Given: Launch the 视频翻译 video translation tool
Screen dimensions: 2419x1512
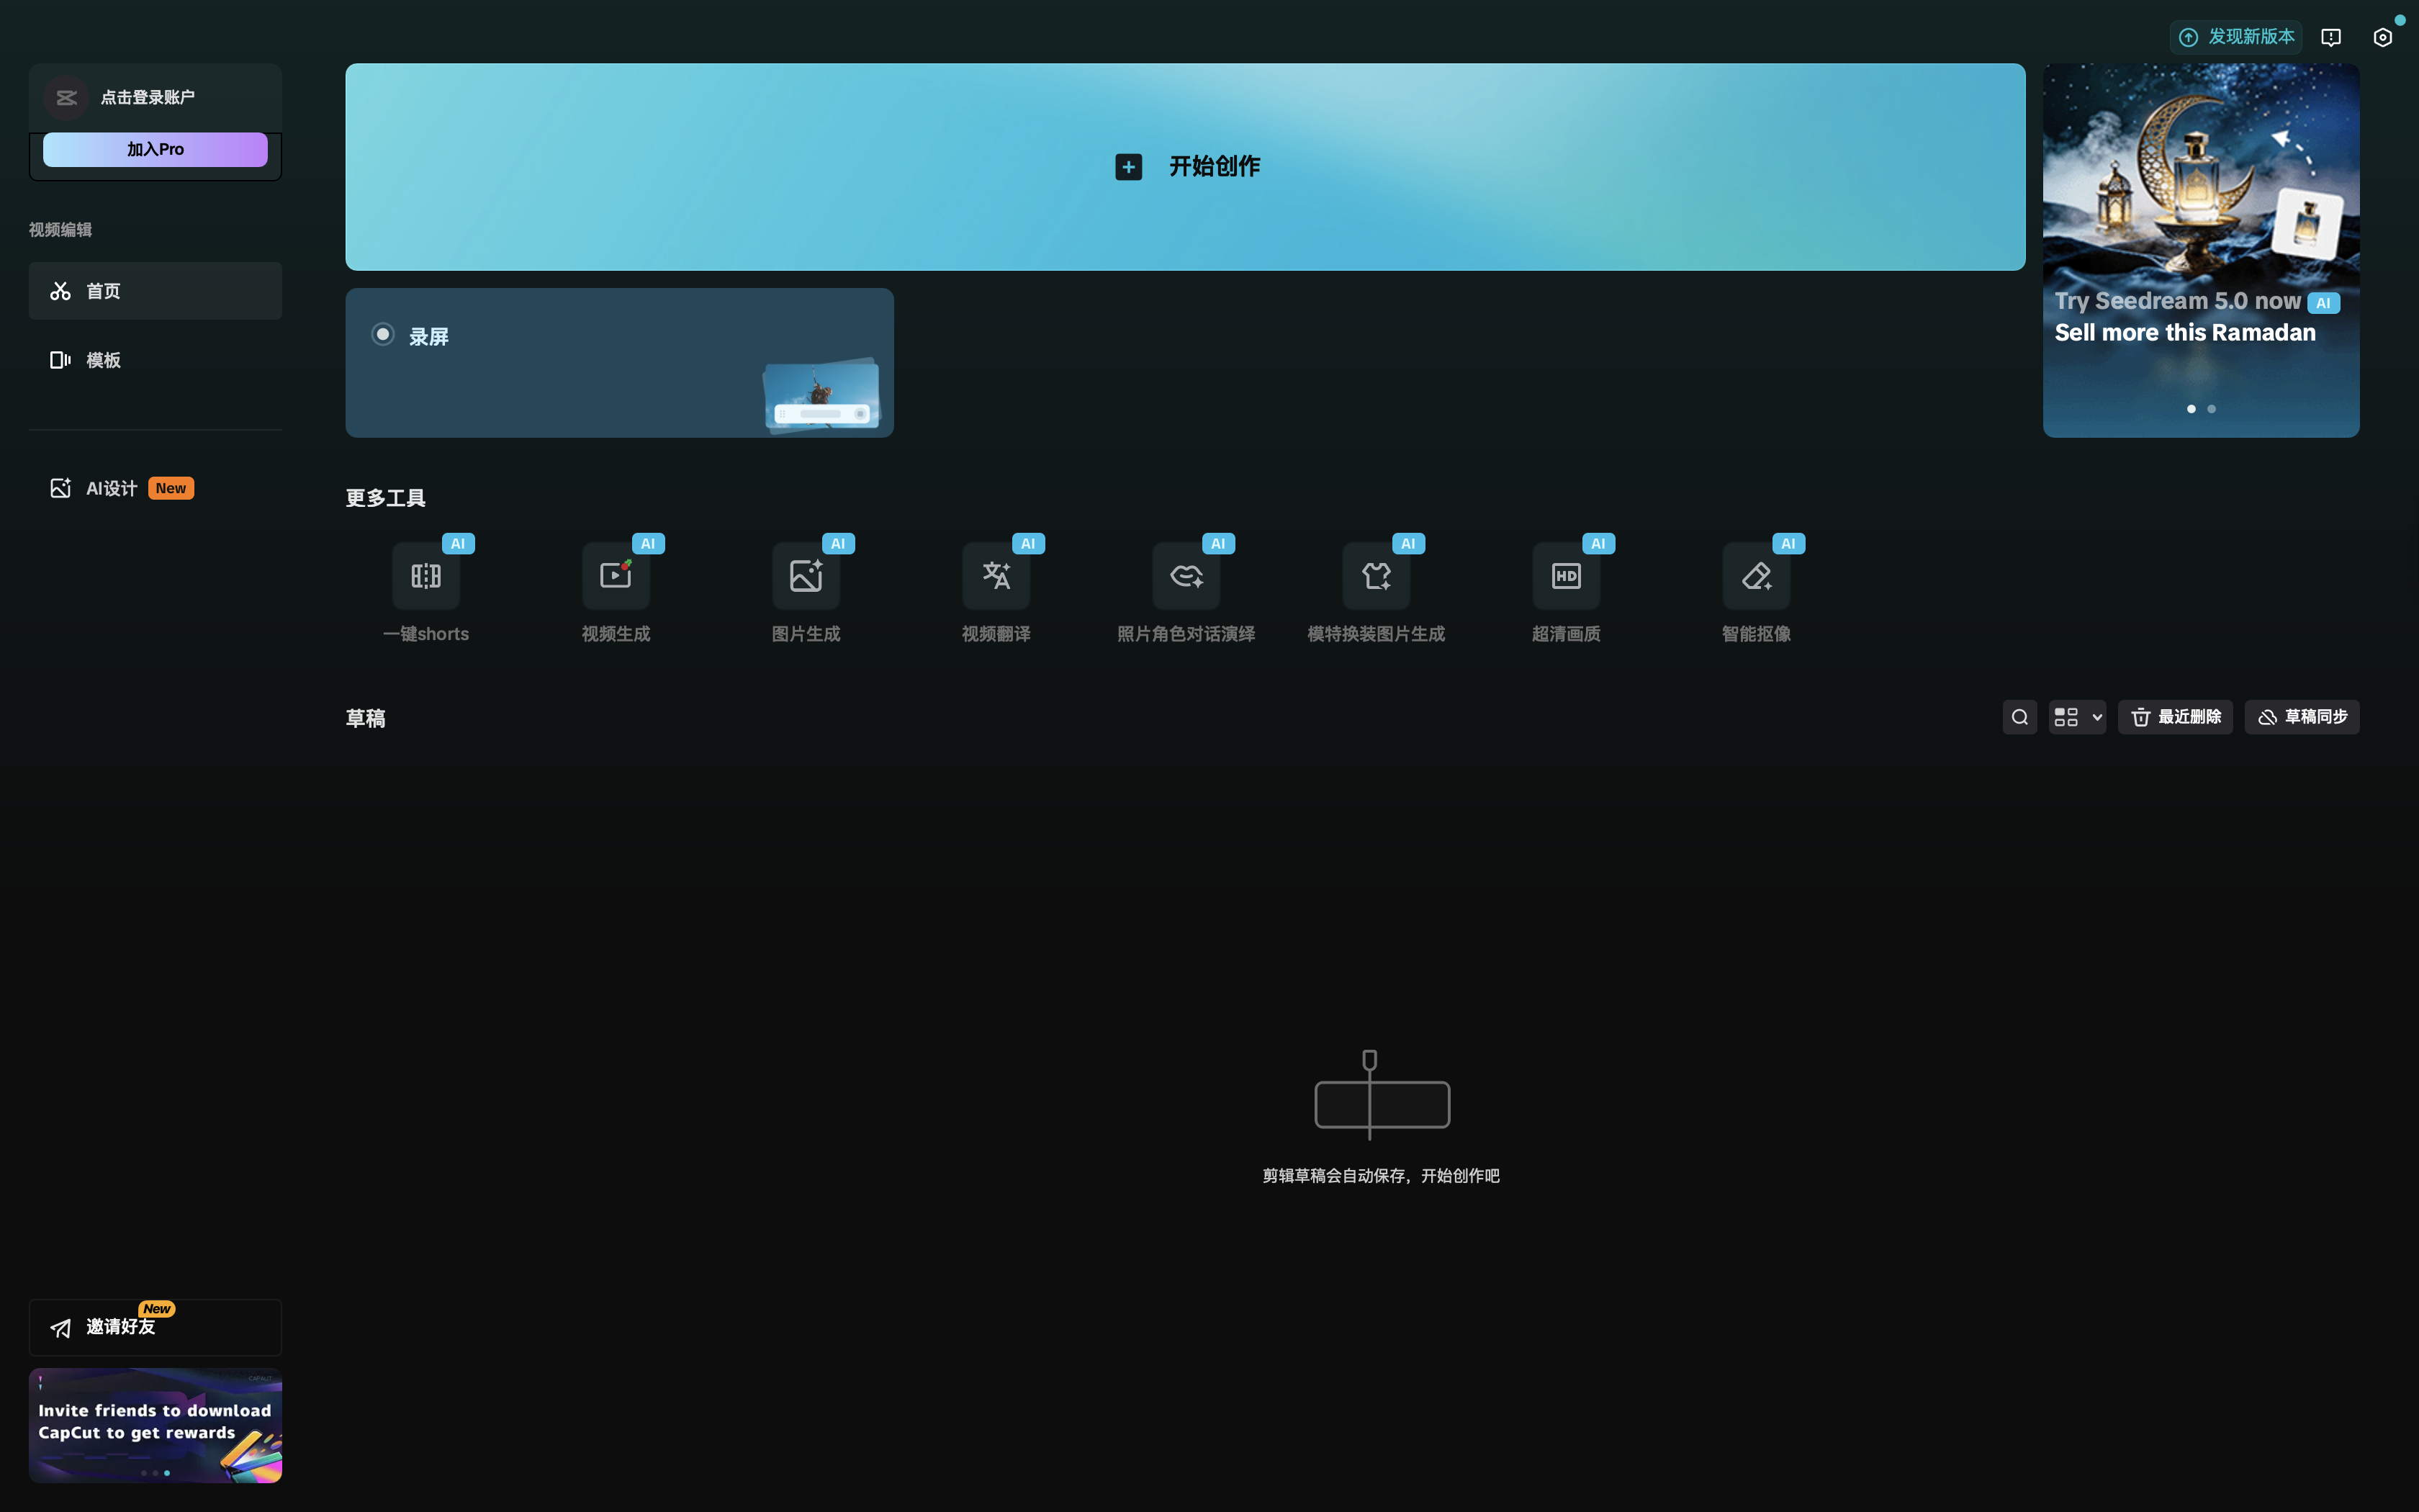Looking at the screenshot, I should tap(996, 576).
